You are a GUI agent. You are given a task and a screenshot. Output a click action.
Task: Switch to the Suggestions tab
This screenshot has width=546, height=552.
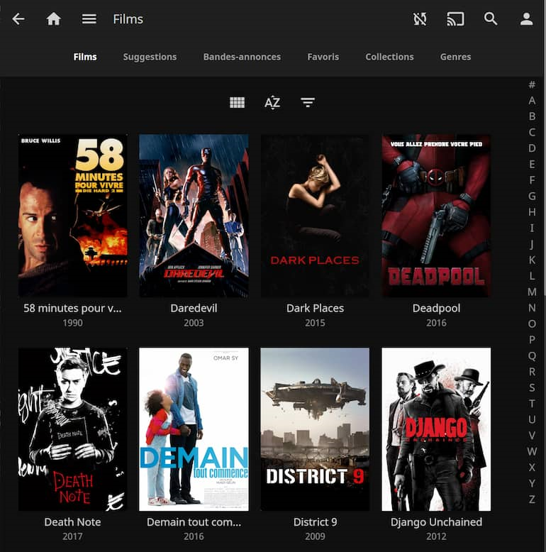click(150, 57)
